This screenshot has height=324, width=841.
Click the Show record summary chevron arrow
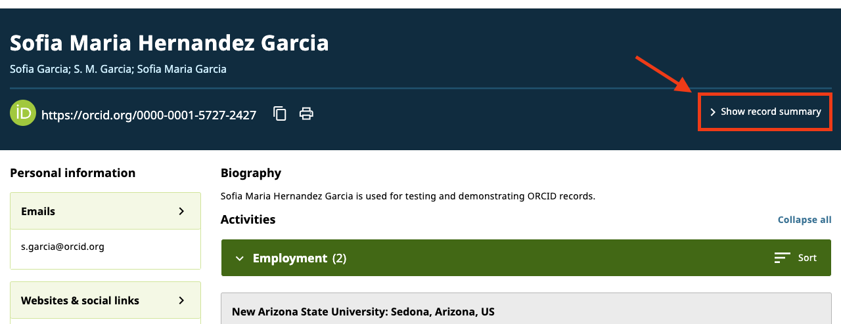point(713,112)
